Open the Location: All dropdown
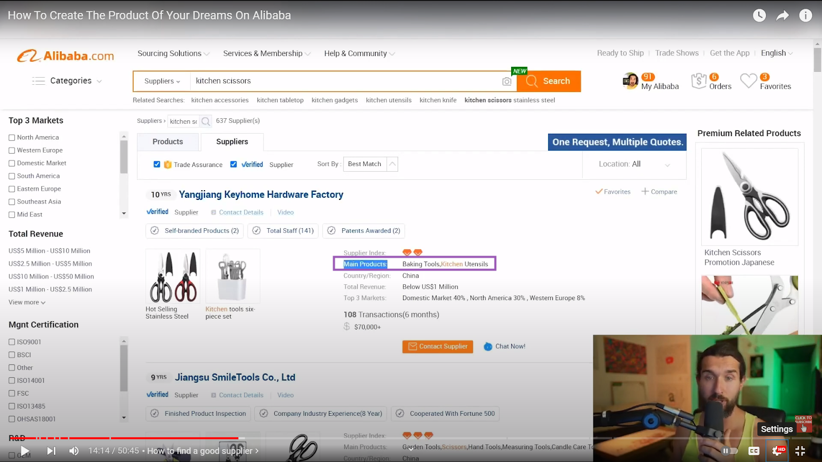The image size is (822, 462). click(x=634, y=164)
